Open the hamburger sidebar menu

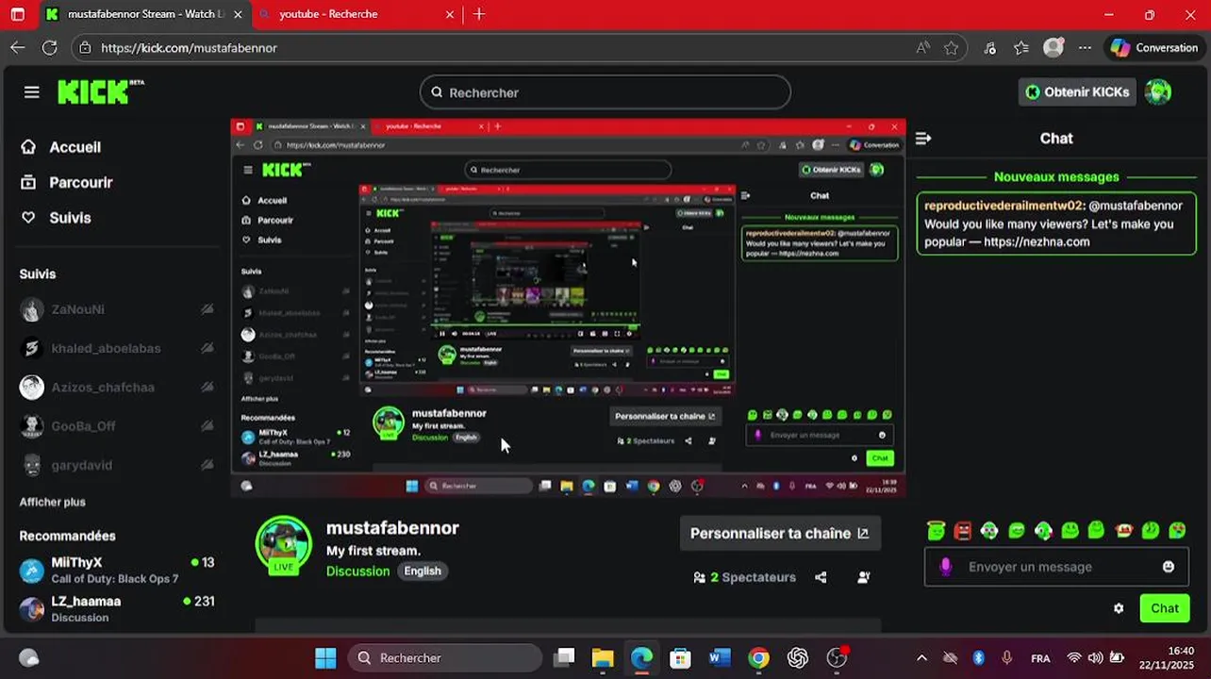coord(32,91)
